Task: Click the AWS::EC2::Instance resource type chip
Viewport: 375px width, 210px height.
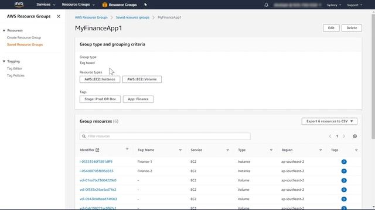Action: pos(100,79)
